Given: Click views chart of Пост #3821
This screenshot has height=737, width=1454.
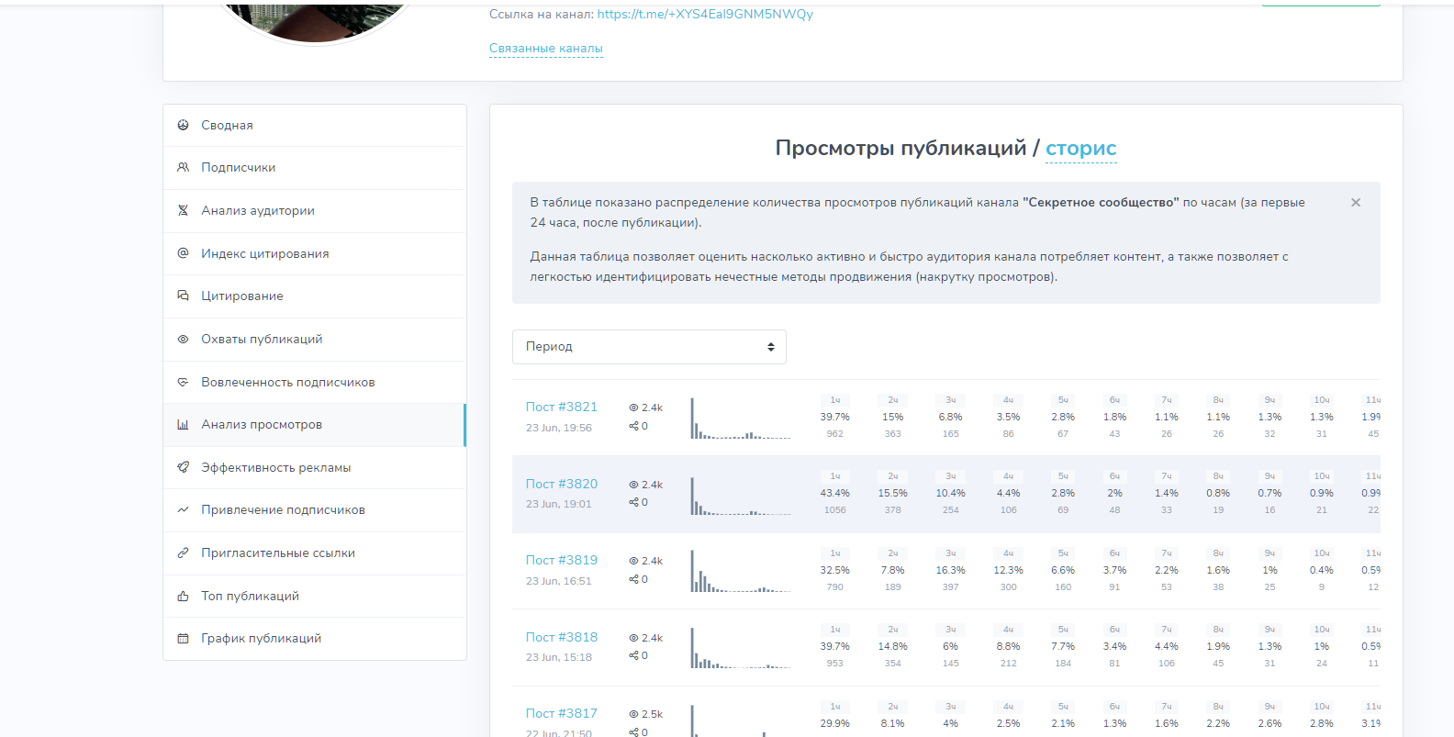Looking at the screenshot, I should 741,418.
